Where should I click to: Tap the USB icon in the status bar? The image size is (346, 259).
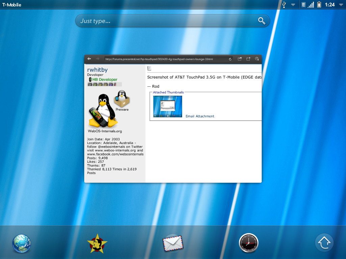point(284,5)
